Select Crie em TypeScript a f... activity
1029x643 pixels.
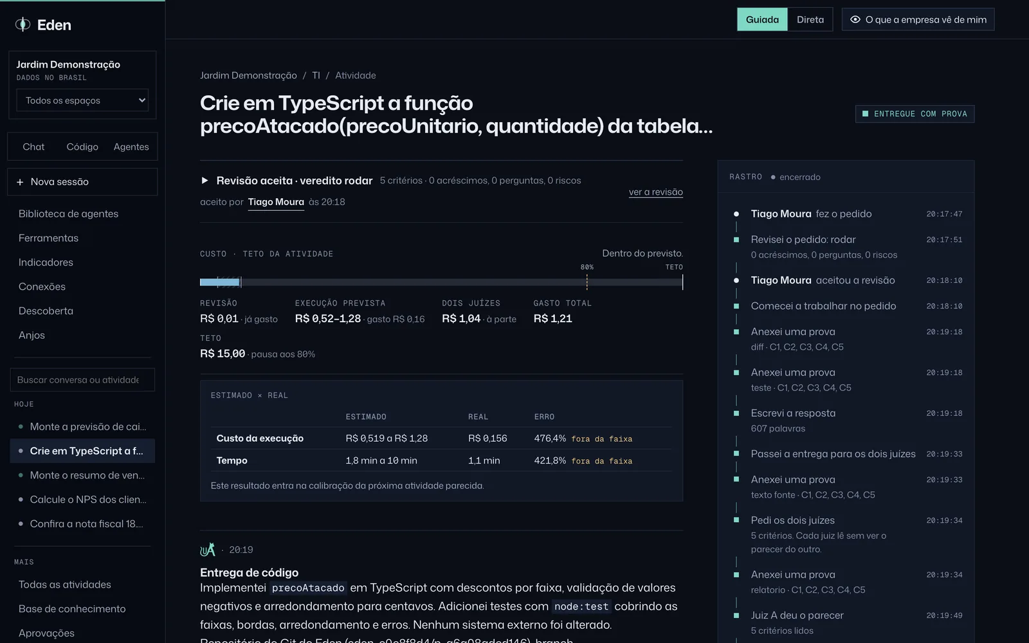pos(82,451)
